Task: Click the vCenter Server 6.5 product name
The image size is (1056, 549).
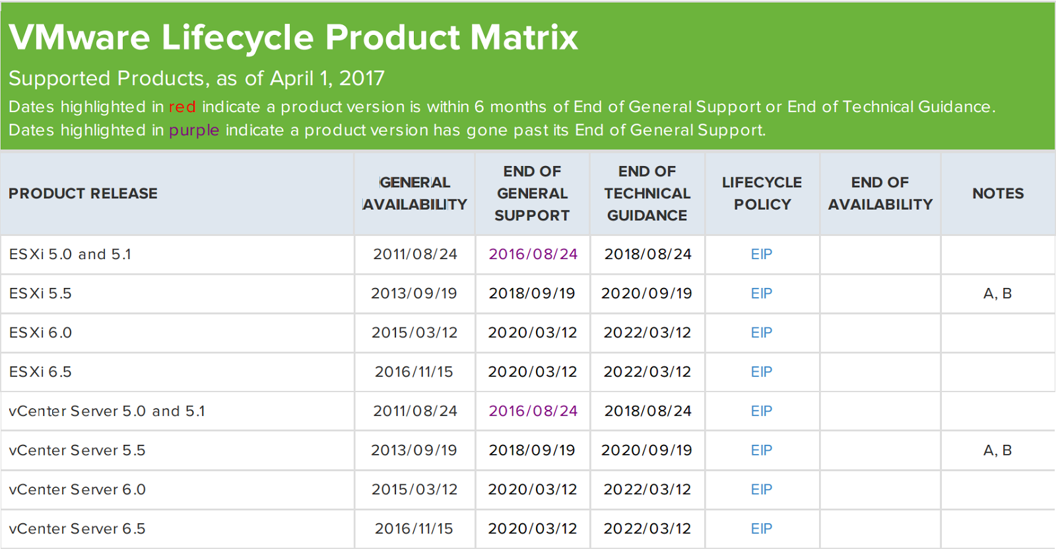Action: tap(77, 529)
